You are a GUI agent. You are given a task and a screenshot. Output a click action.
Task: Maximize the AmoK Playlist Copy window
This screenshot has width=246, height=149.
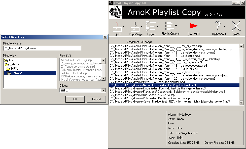[x=238, y=3]
